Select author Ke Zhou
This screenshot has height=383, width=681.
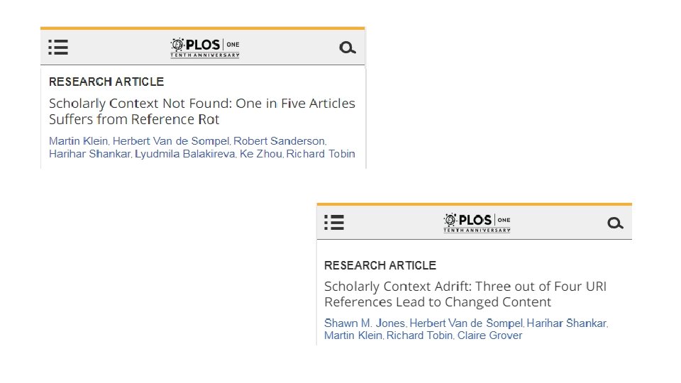click(260, 154)
